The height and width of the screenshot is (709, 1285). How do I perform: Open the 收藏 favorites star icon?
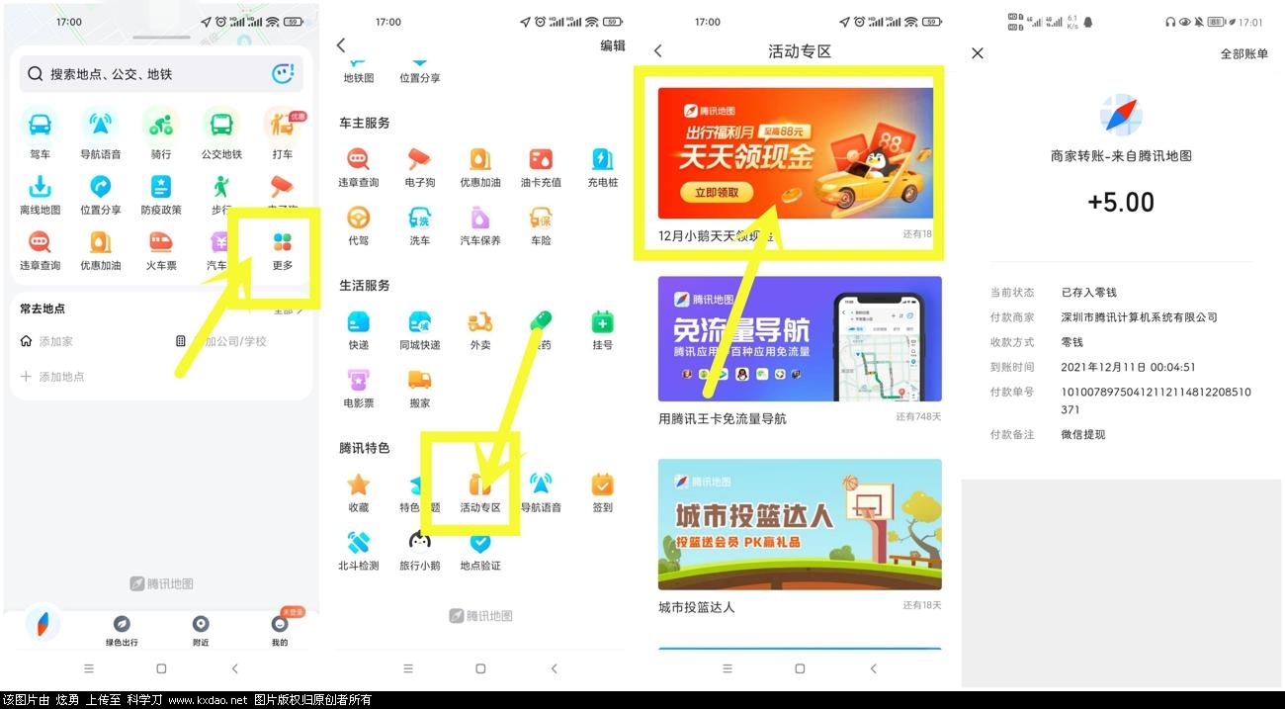[x=358, y=485]
